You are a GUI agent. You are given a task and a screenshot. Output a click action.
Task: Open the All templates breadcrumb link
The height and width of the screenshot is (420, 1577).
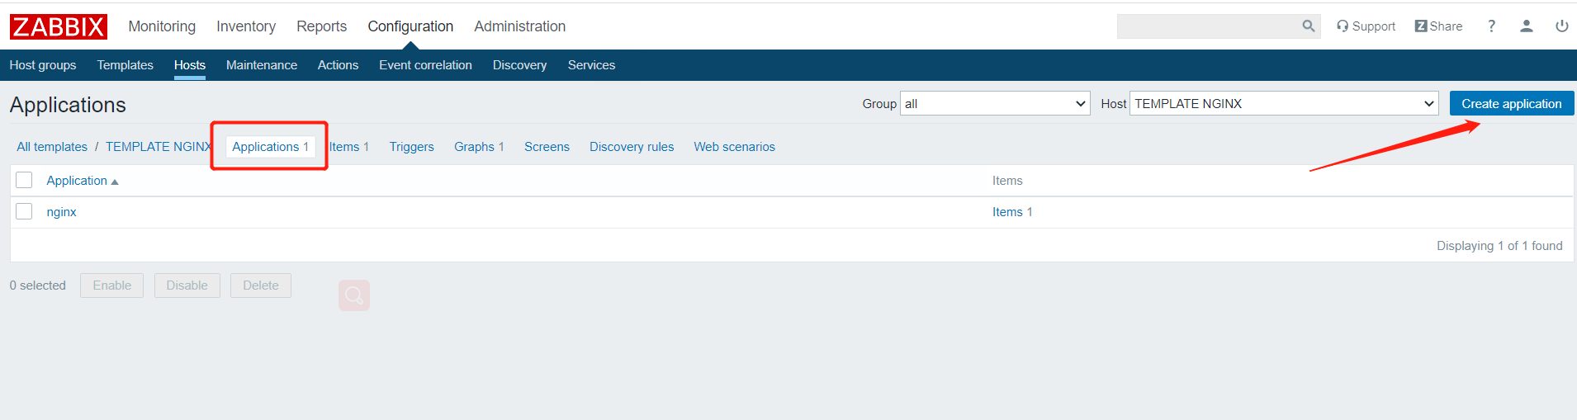tap(52, 147)
